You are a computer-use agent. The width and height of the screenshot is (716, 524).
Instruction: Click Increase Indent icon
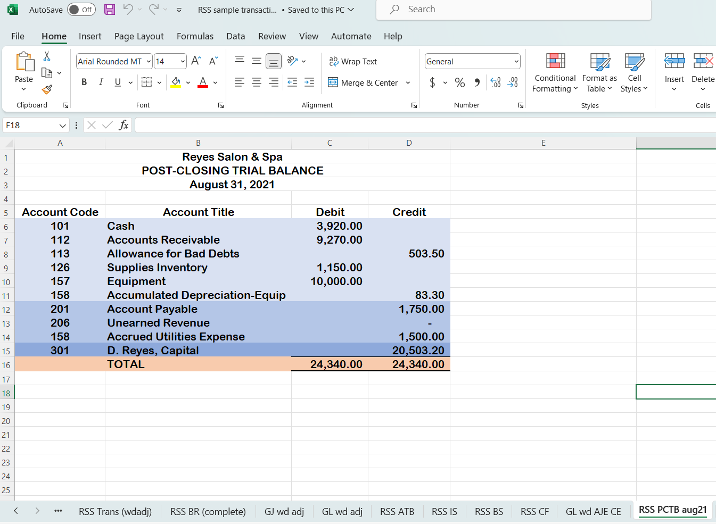[309, 82]
